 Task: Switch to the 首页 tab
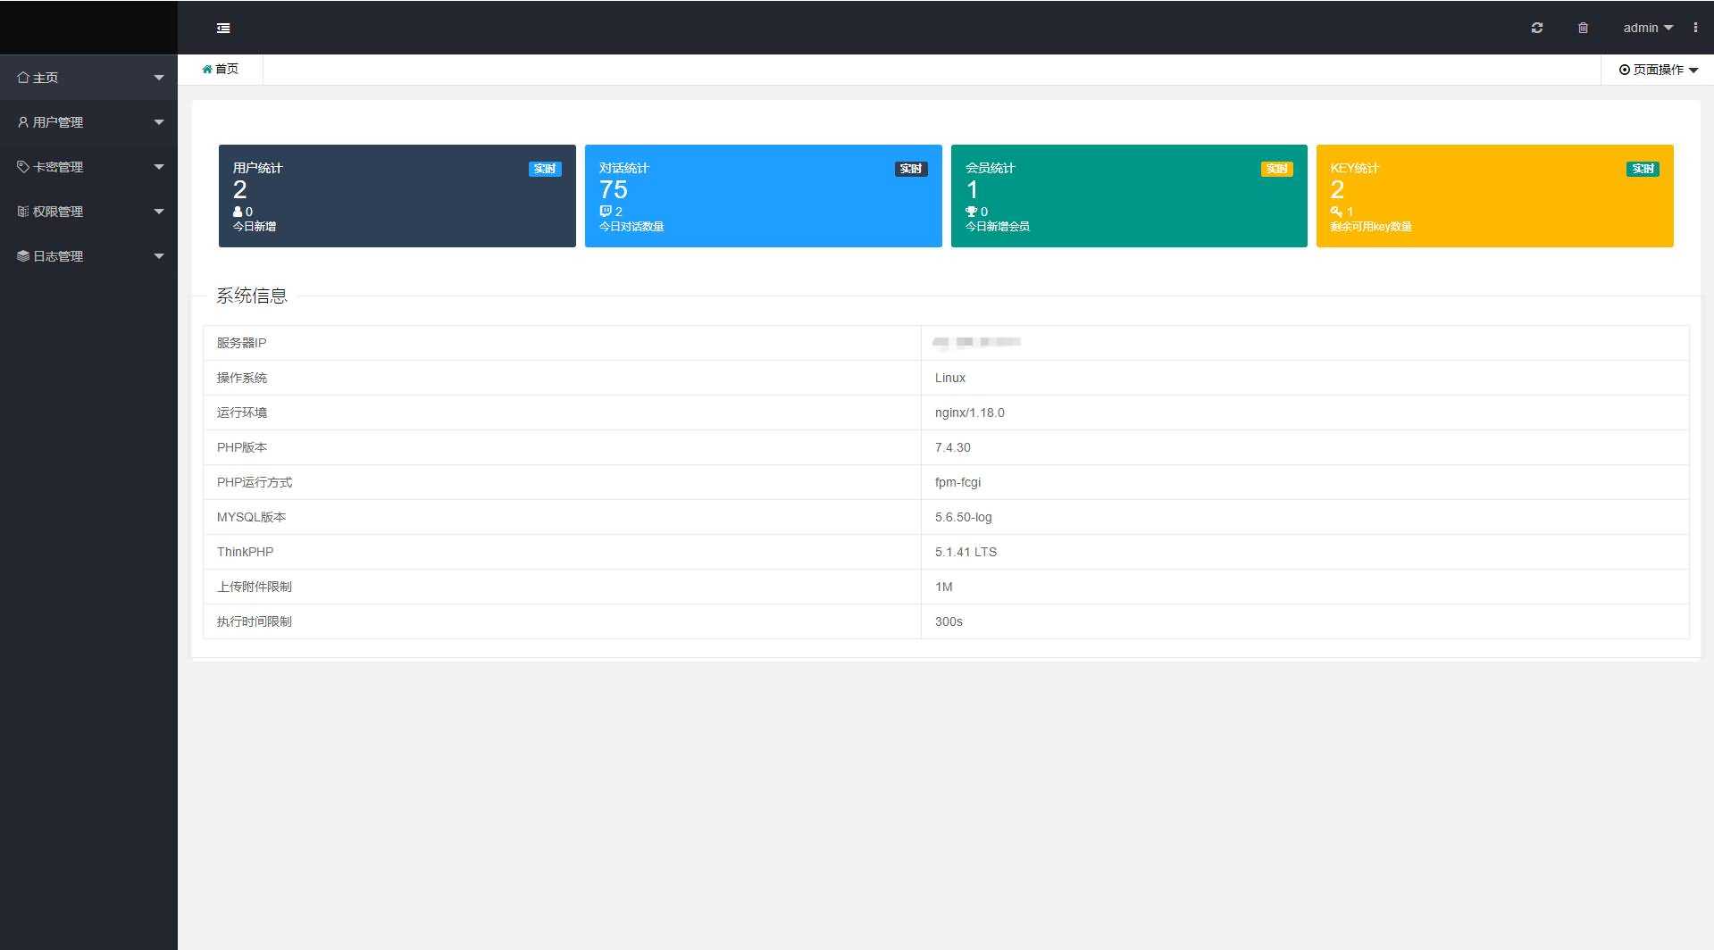(x=222, y=70)
